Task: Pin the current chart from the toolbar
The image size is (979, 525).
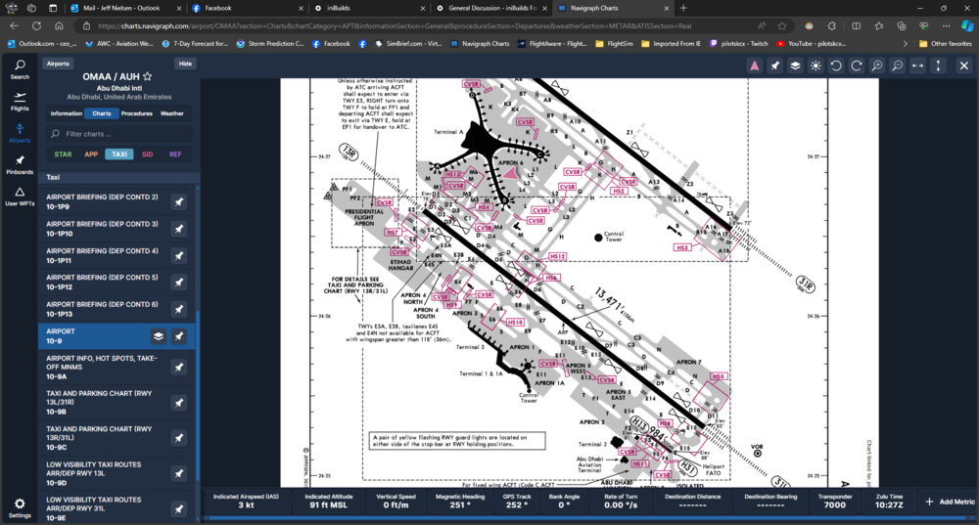Action: point(775,66)
